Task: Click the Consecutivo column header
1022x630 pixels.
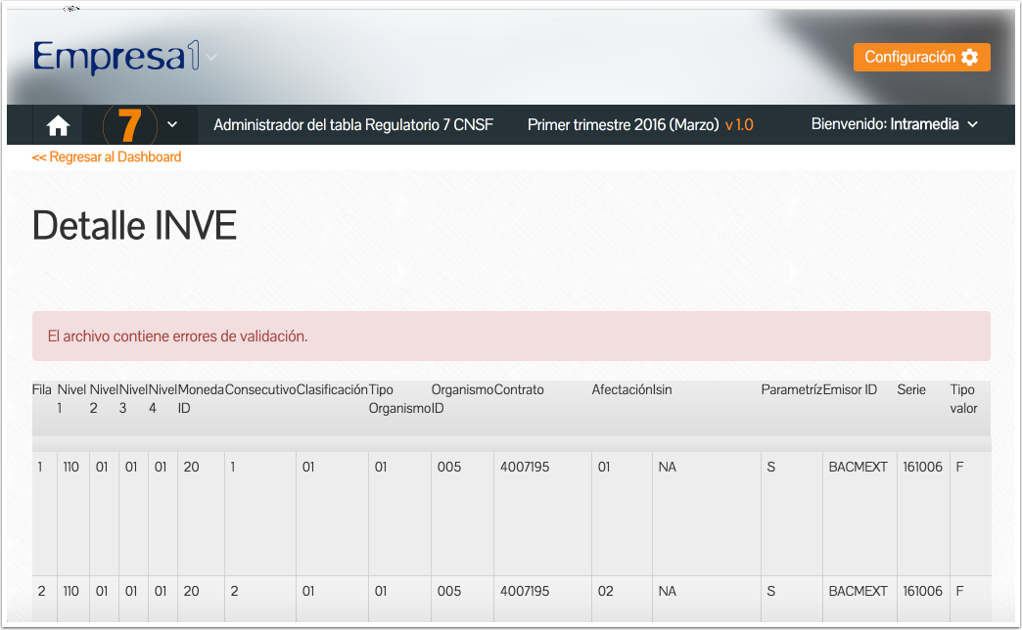Action: (x=260, y=389)
